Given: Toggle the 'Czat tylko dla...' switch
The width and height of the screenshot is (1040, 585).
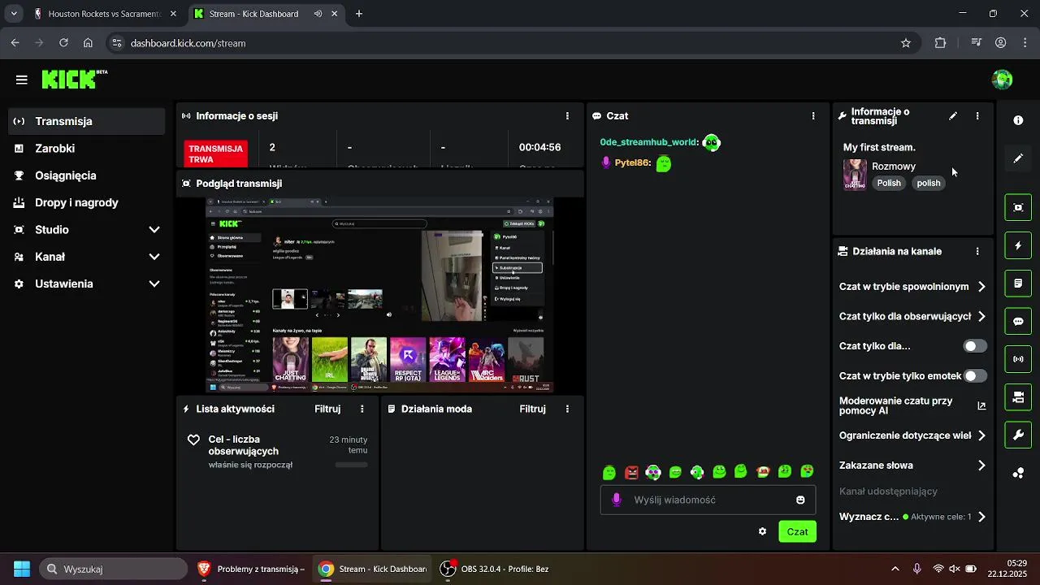Looking at the screenshot, I should (975, 346).
